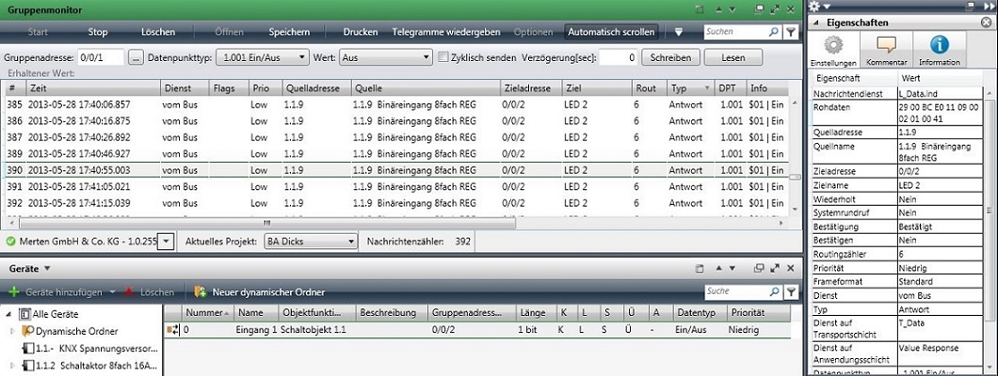This screenshot has width=998, height=376.
Task: Click the Gruppenadresse input field
Action: tap(101, 57)
